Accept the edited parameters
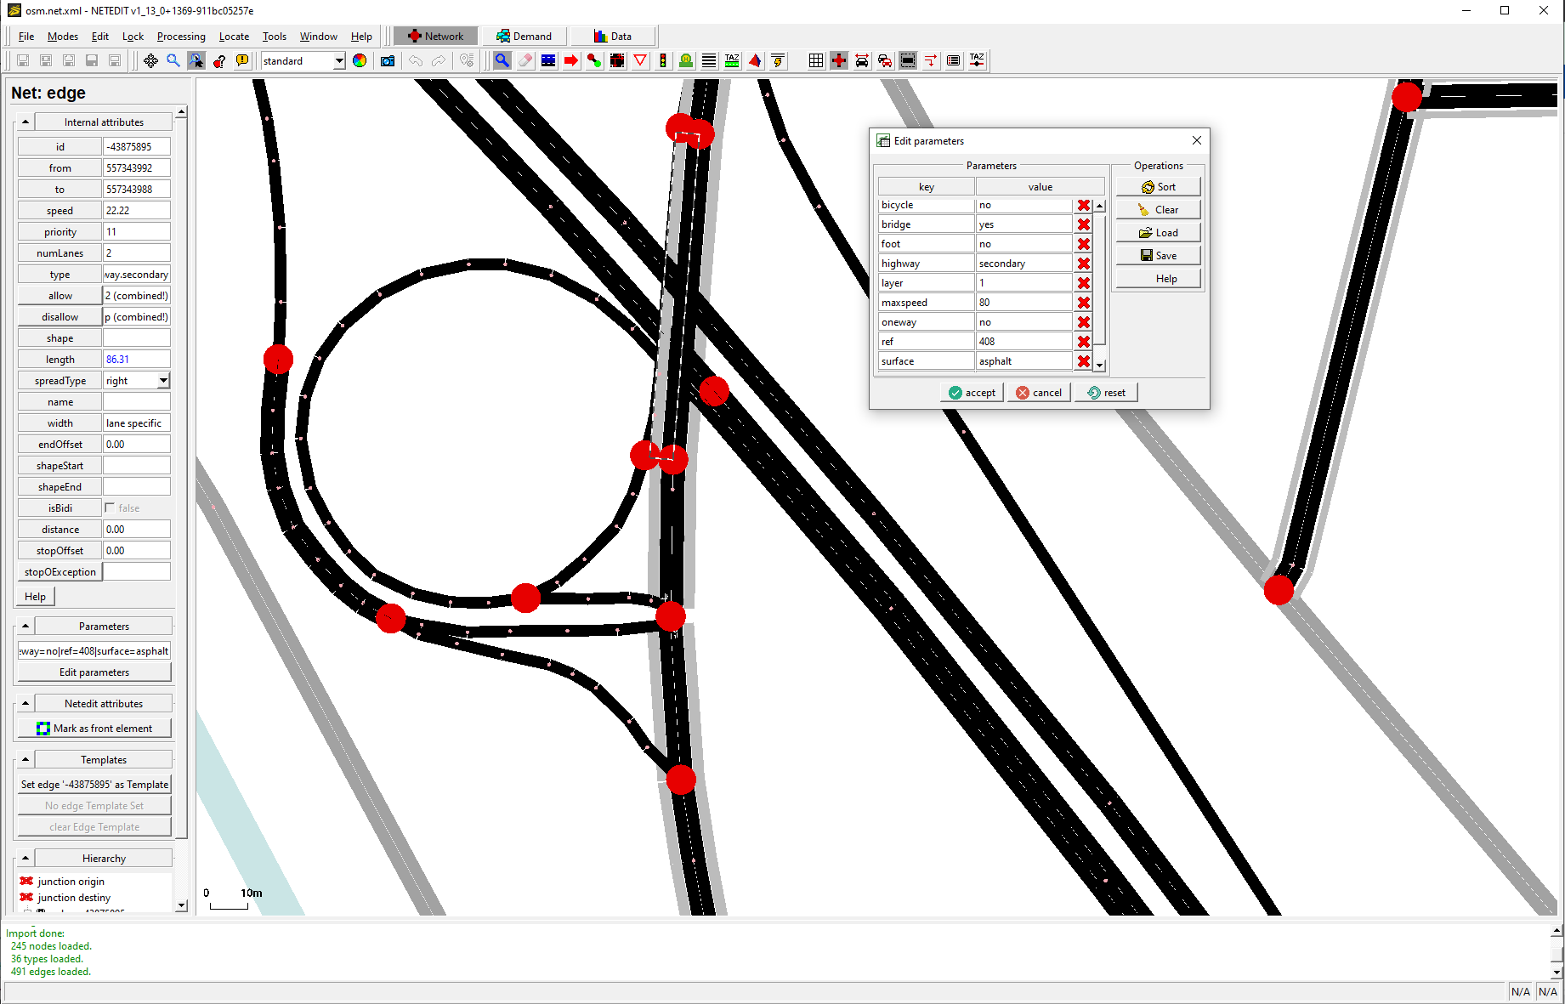The width and height of the screenshot is (1565, 1004). [972, 393]
